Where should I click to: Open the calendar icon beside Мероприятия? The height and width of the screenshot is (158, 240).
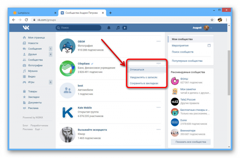pos(209,46)
